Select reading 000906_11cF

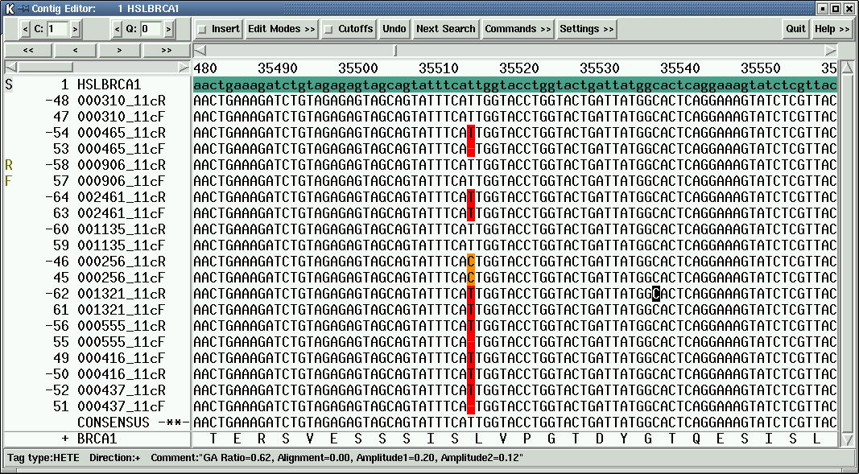click(x=121, y=181)
